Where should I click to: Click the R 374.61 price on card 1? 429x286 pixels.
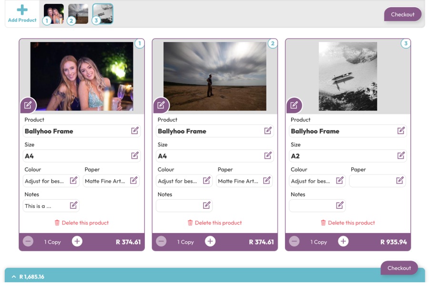(x=128, y=242)
